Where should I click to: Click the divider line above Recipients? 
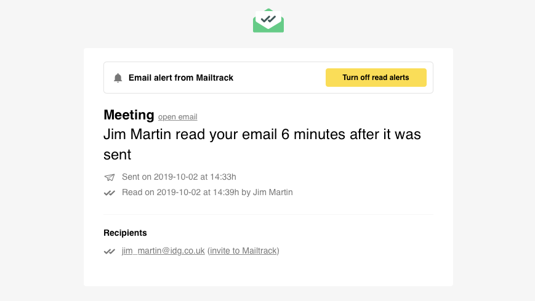[x=268, y=215]
